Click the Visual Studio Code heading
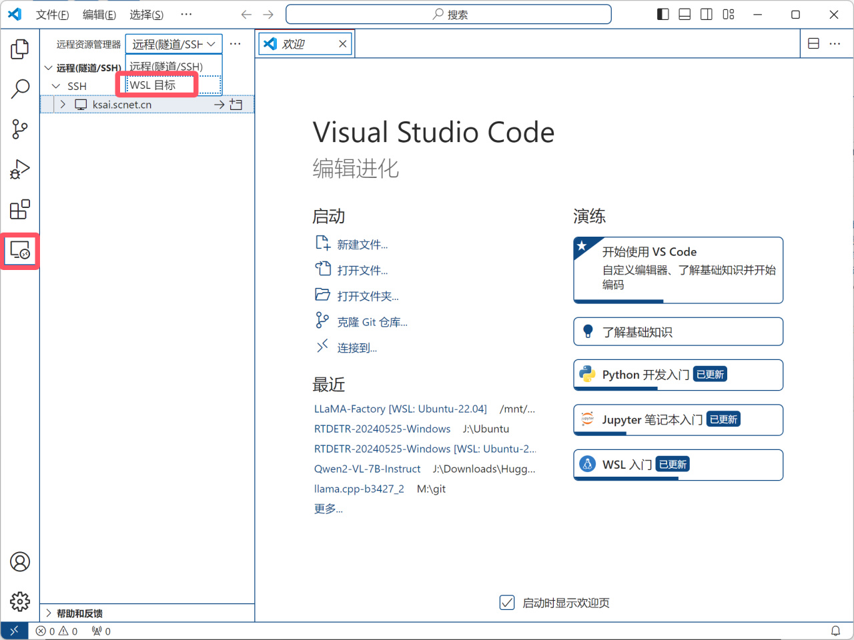This screenshot has height=640, width=854. [x=434, y=132]
